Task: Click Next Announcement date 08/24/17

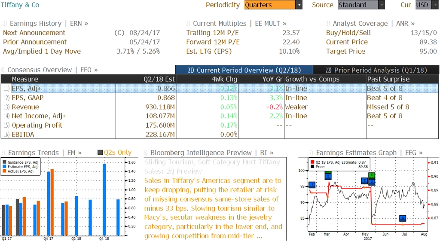Action: coord(144,33)
